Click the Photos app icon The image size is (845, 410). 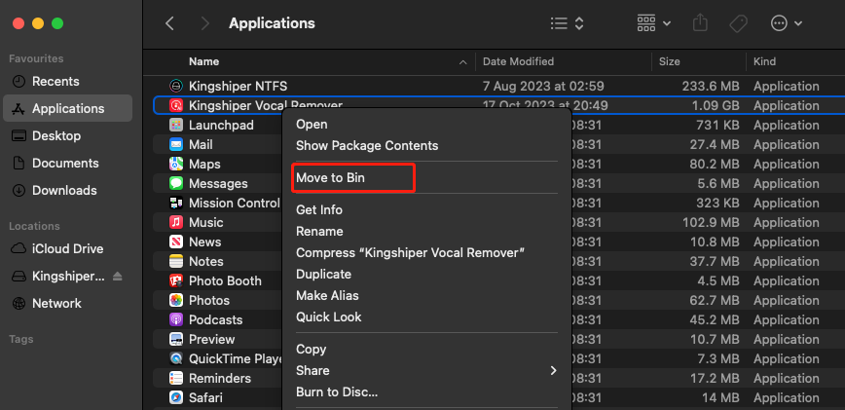[x=175, y=300]
